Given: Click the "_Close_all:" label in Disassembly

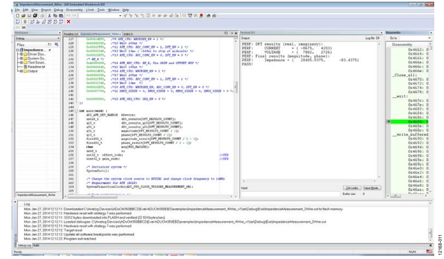Looking at the screenshot, I should (404, 75).
